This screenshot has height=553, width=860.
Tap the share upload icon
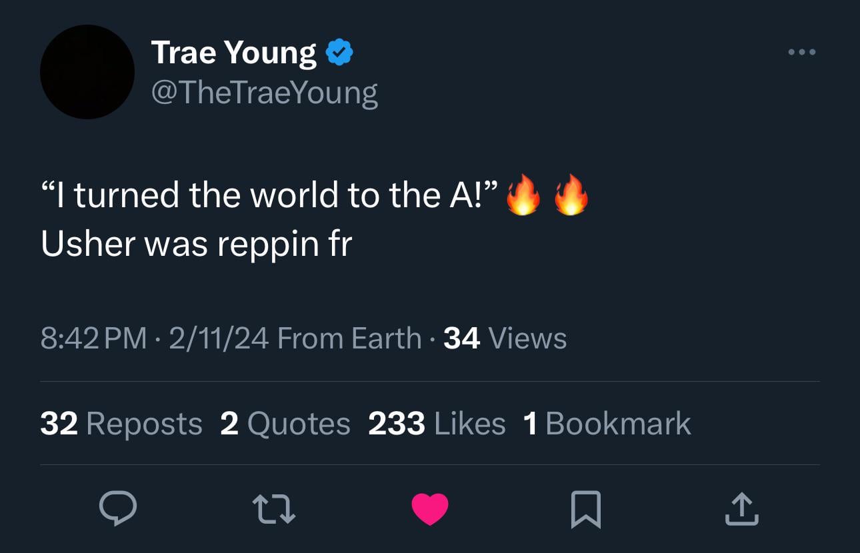(x=741, y=509)
